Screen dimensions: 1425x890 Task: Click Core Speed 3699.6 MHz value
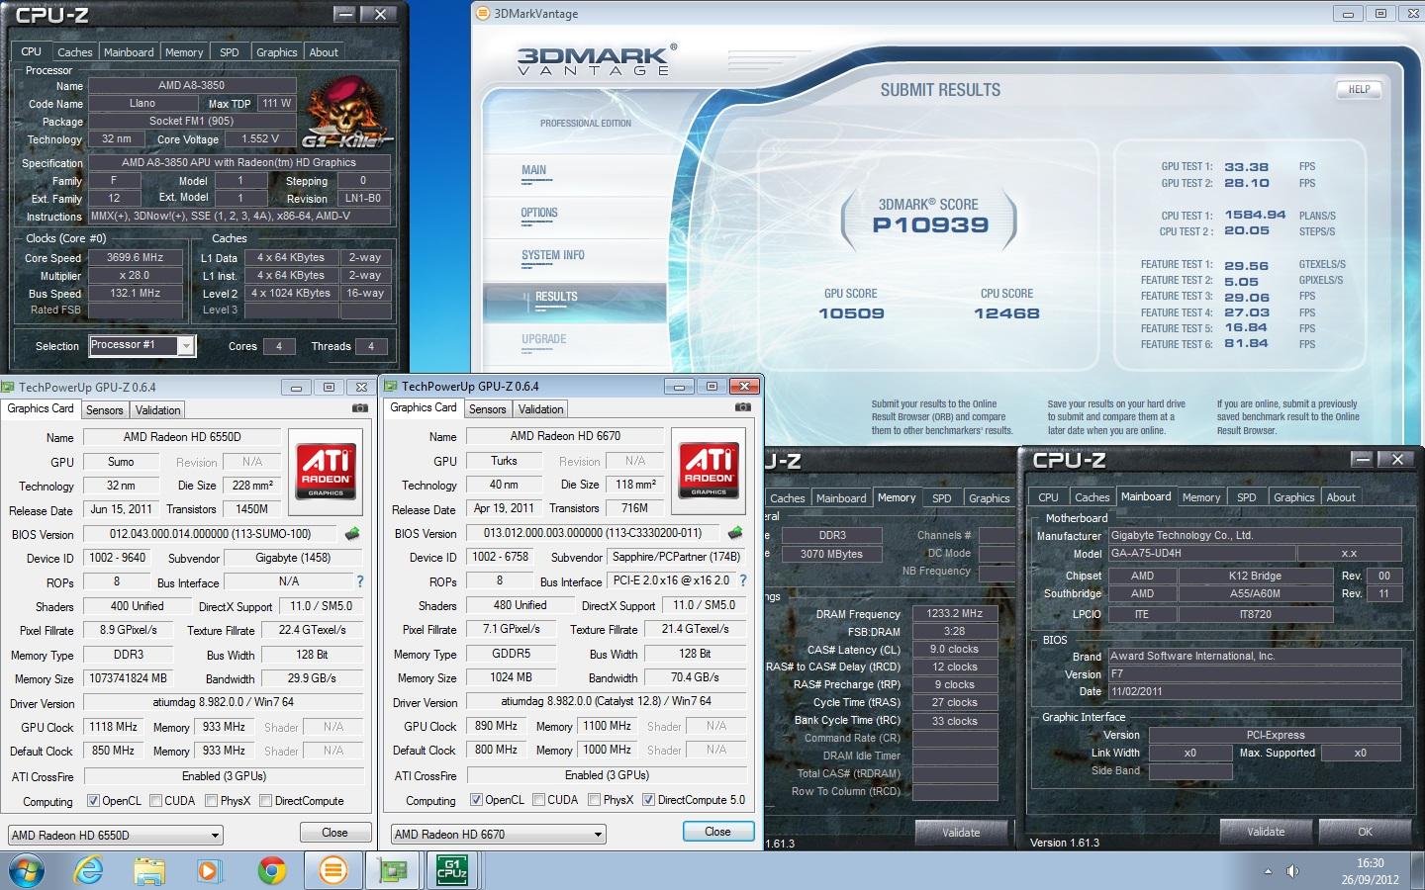[136, 257]
